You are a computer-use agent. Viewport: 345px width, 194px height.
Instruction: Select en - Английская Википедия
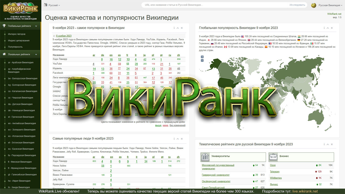pos(22,123)
